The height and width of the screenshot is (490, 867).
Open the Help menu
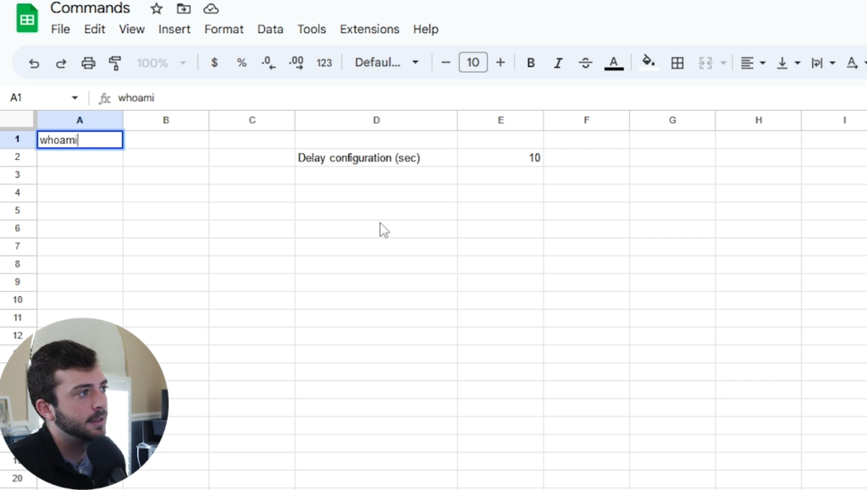pos(426,30)
